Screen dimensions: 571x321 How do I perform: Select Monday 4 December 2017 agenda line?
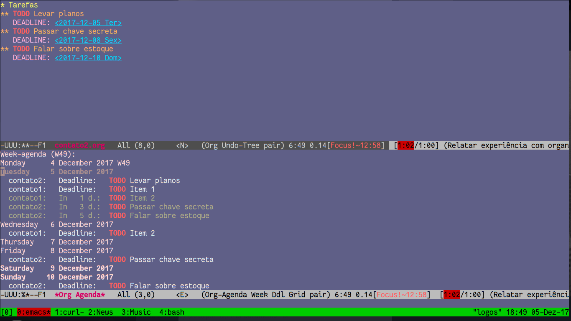(65, 163)
